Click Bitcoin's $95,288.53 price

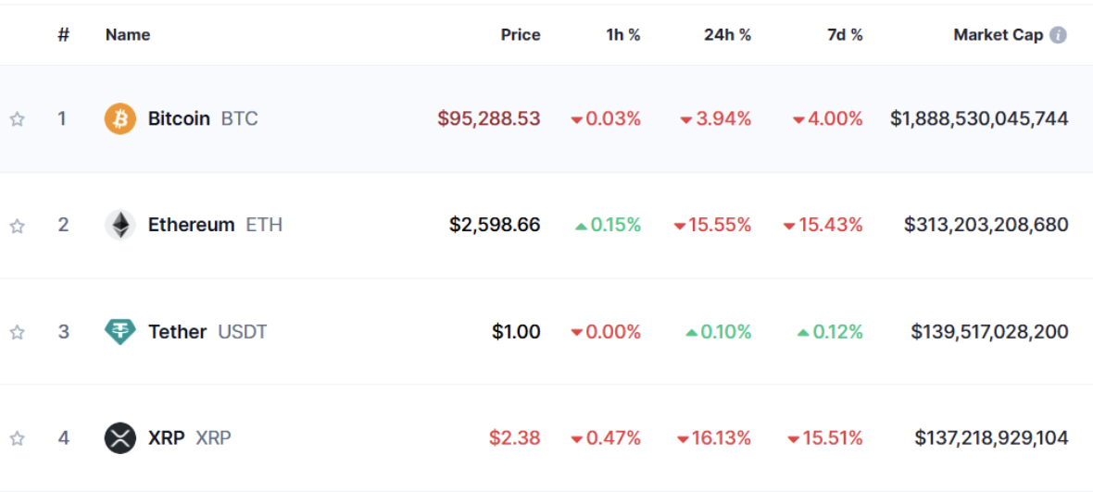[489, 118]
